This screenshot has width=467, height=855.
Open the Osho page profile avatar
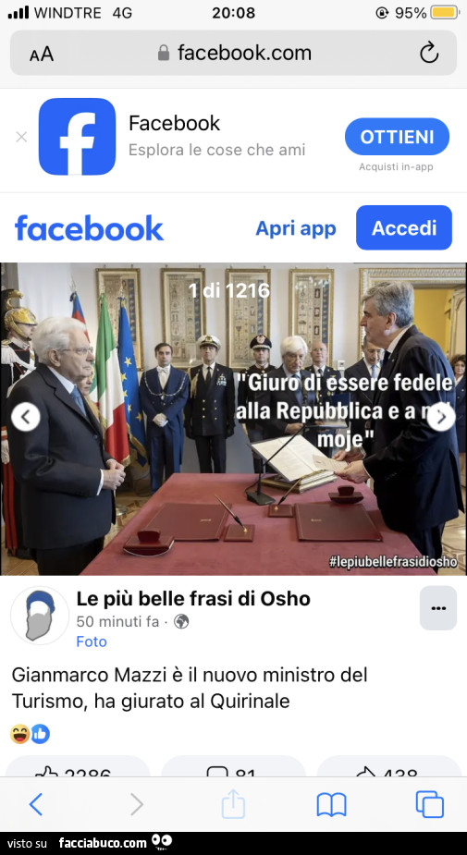40,615
